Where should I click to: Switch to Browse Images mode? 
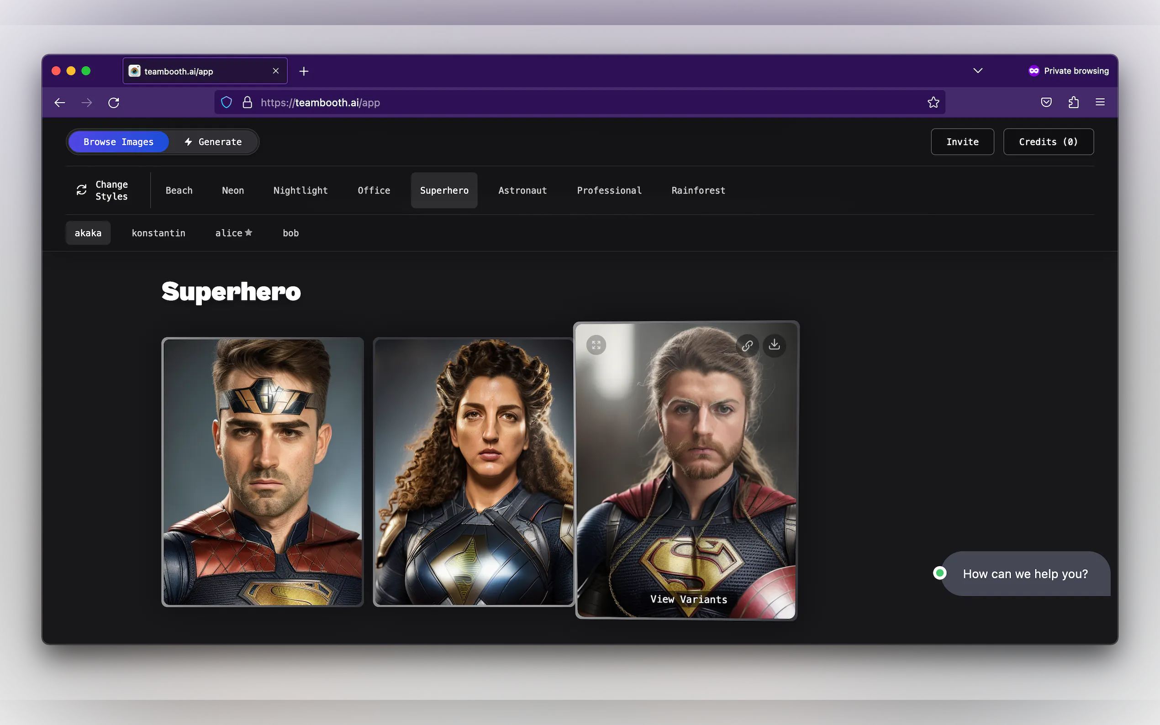click(118, 142)
